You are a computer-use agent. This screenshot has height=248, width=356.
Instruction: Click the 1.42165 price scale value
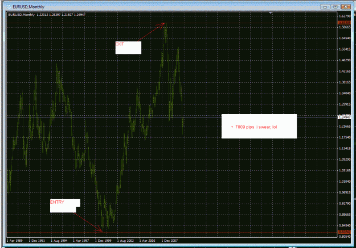(345, 72)
